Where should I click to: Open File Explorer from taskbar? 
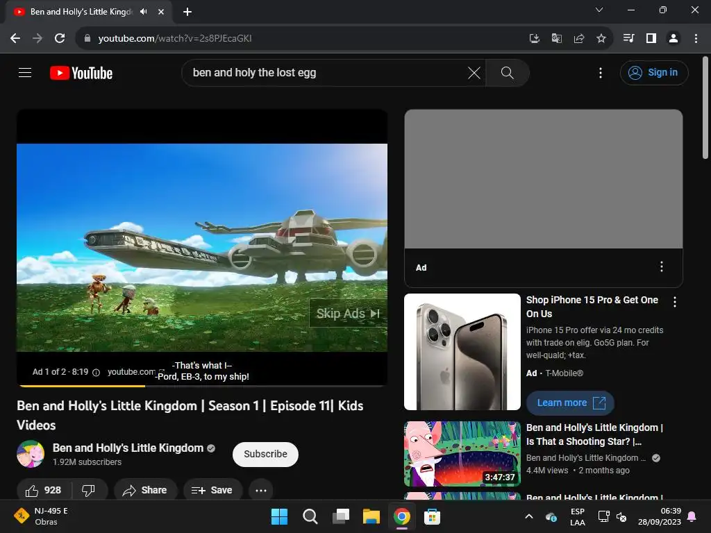point(371,516)
